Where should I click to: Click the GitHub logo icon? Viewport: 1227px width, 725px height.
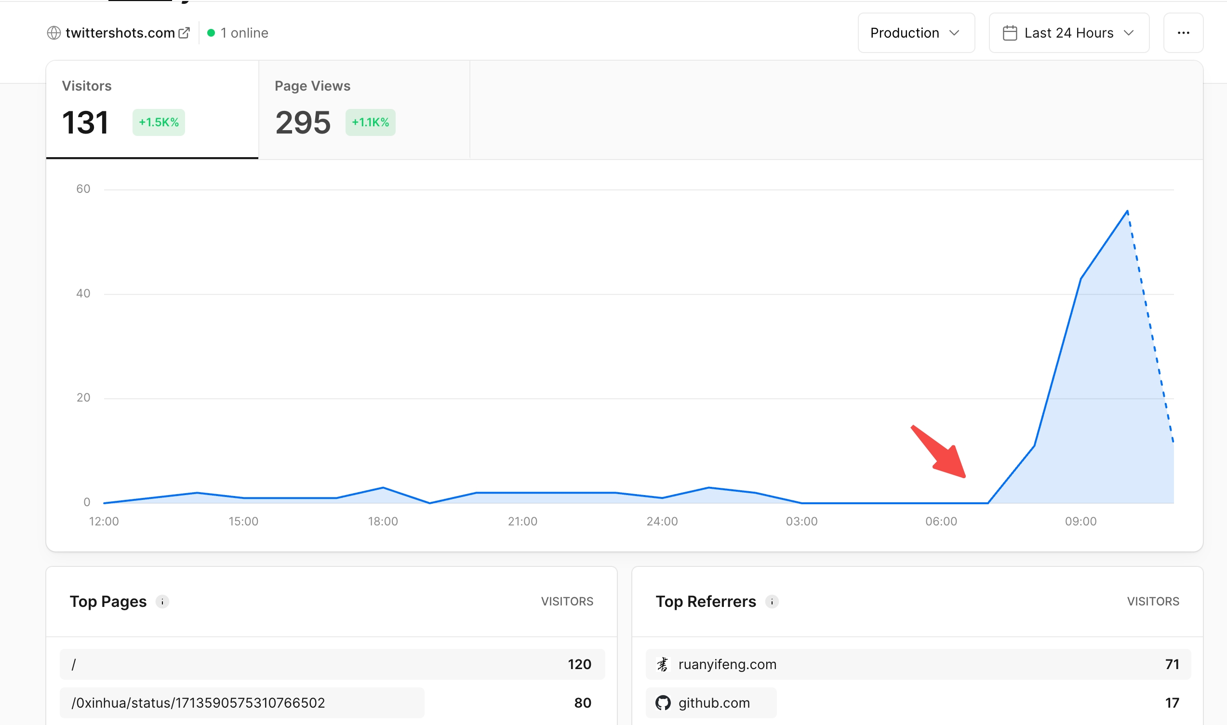pos(663,702)
